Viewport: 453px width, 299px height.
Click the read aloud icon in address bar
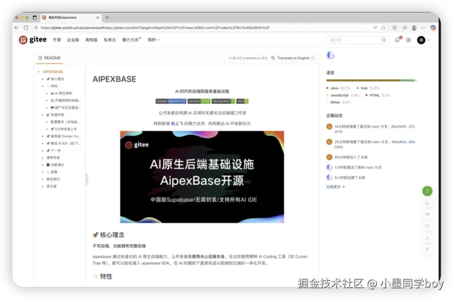(375, 28)
